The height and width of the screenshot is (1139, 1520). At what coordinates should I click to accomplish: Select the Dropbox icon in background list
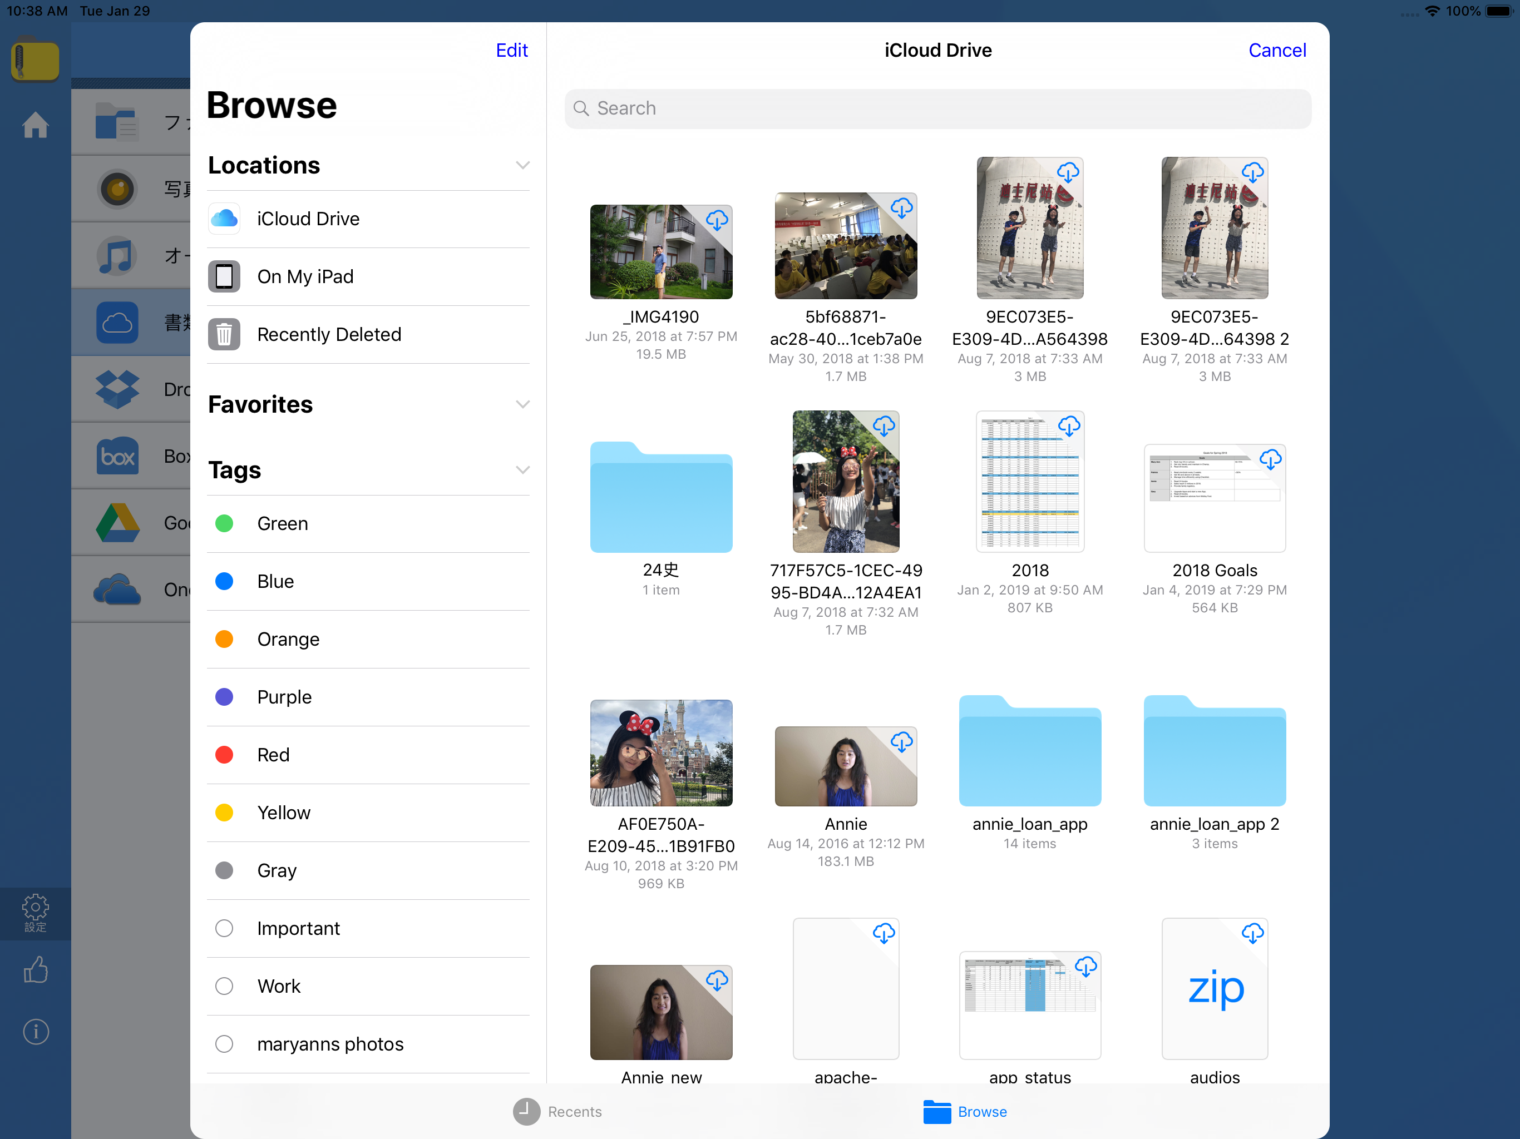tap(117, 389)
